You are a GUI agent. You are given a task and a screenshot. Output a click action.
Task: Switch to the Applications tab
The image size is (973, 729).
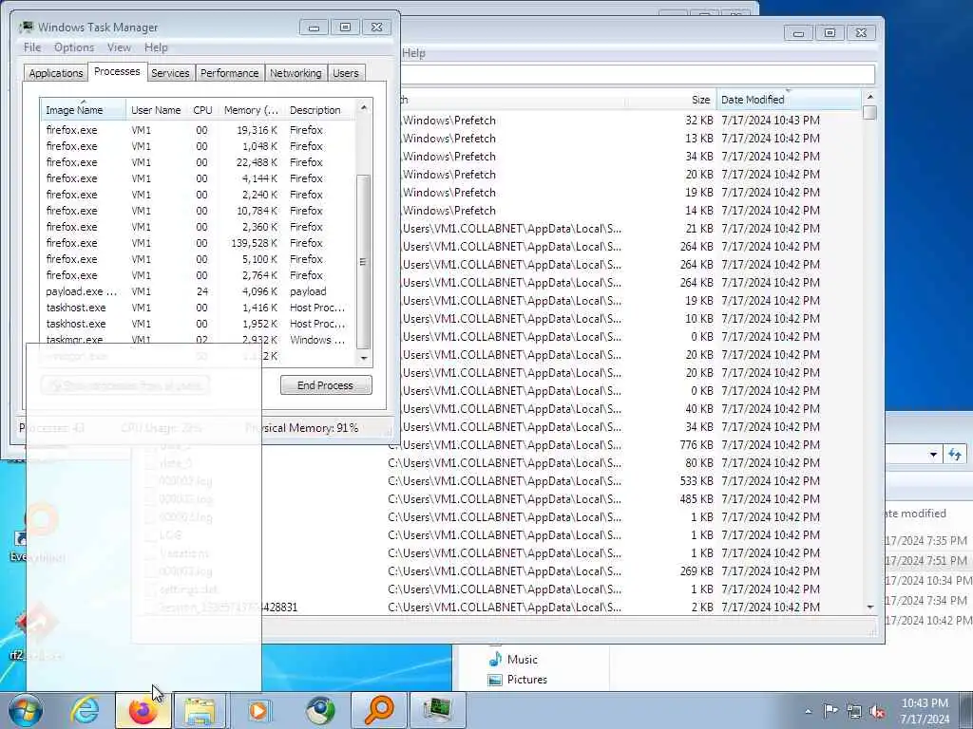pyautogui.click(x=56, y=73)
